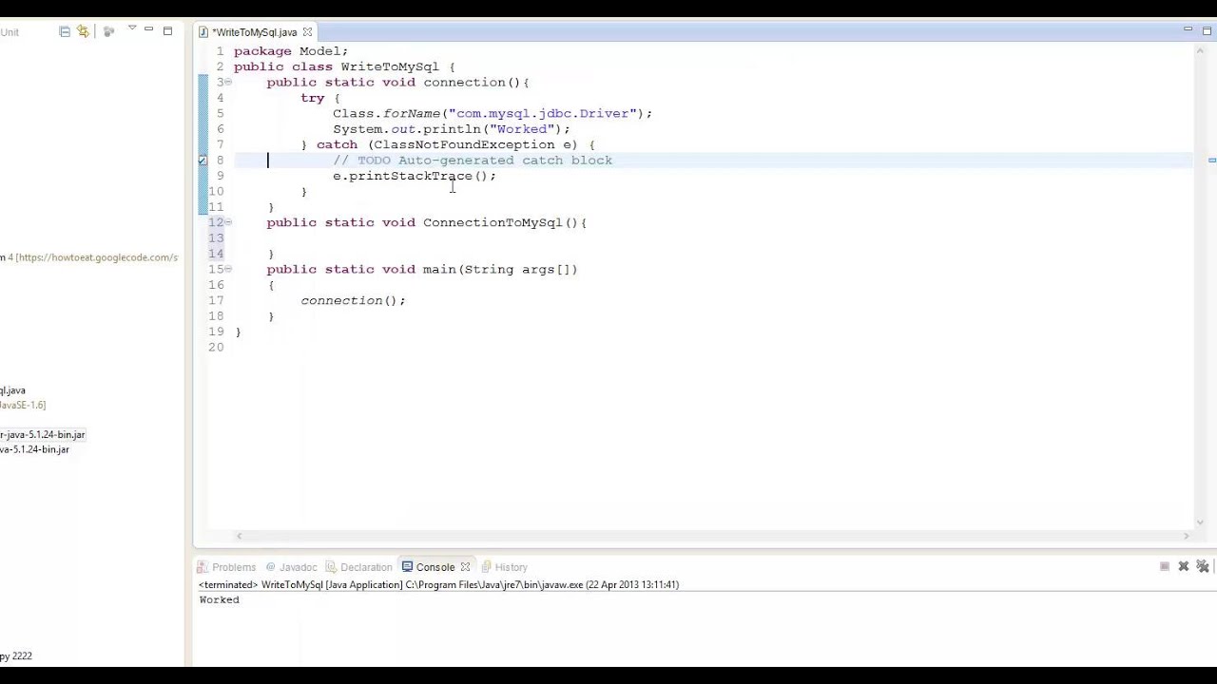Select the googlecode.com repository project entry

89,257
